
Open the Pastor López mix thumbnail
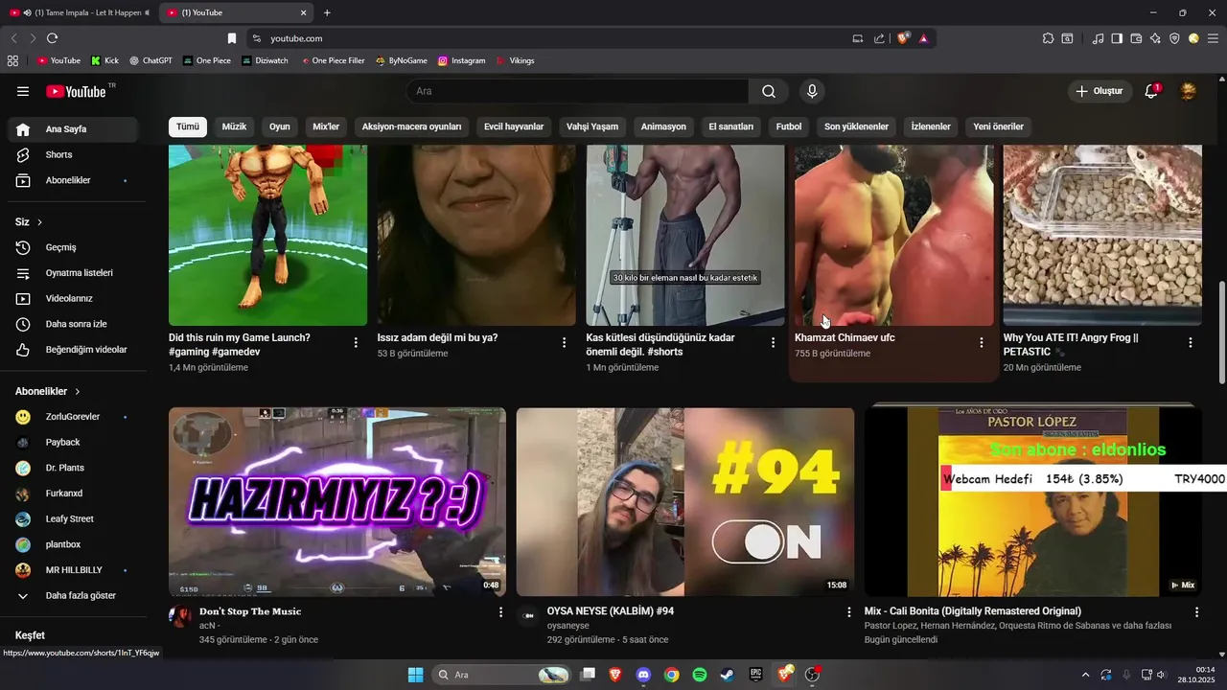[1033, 502]
